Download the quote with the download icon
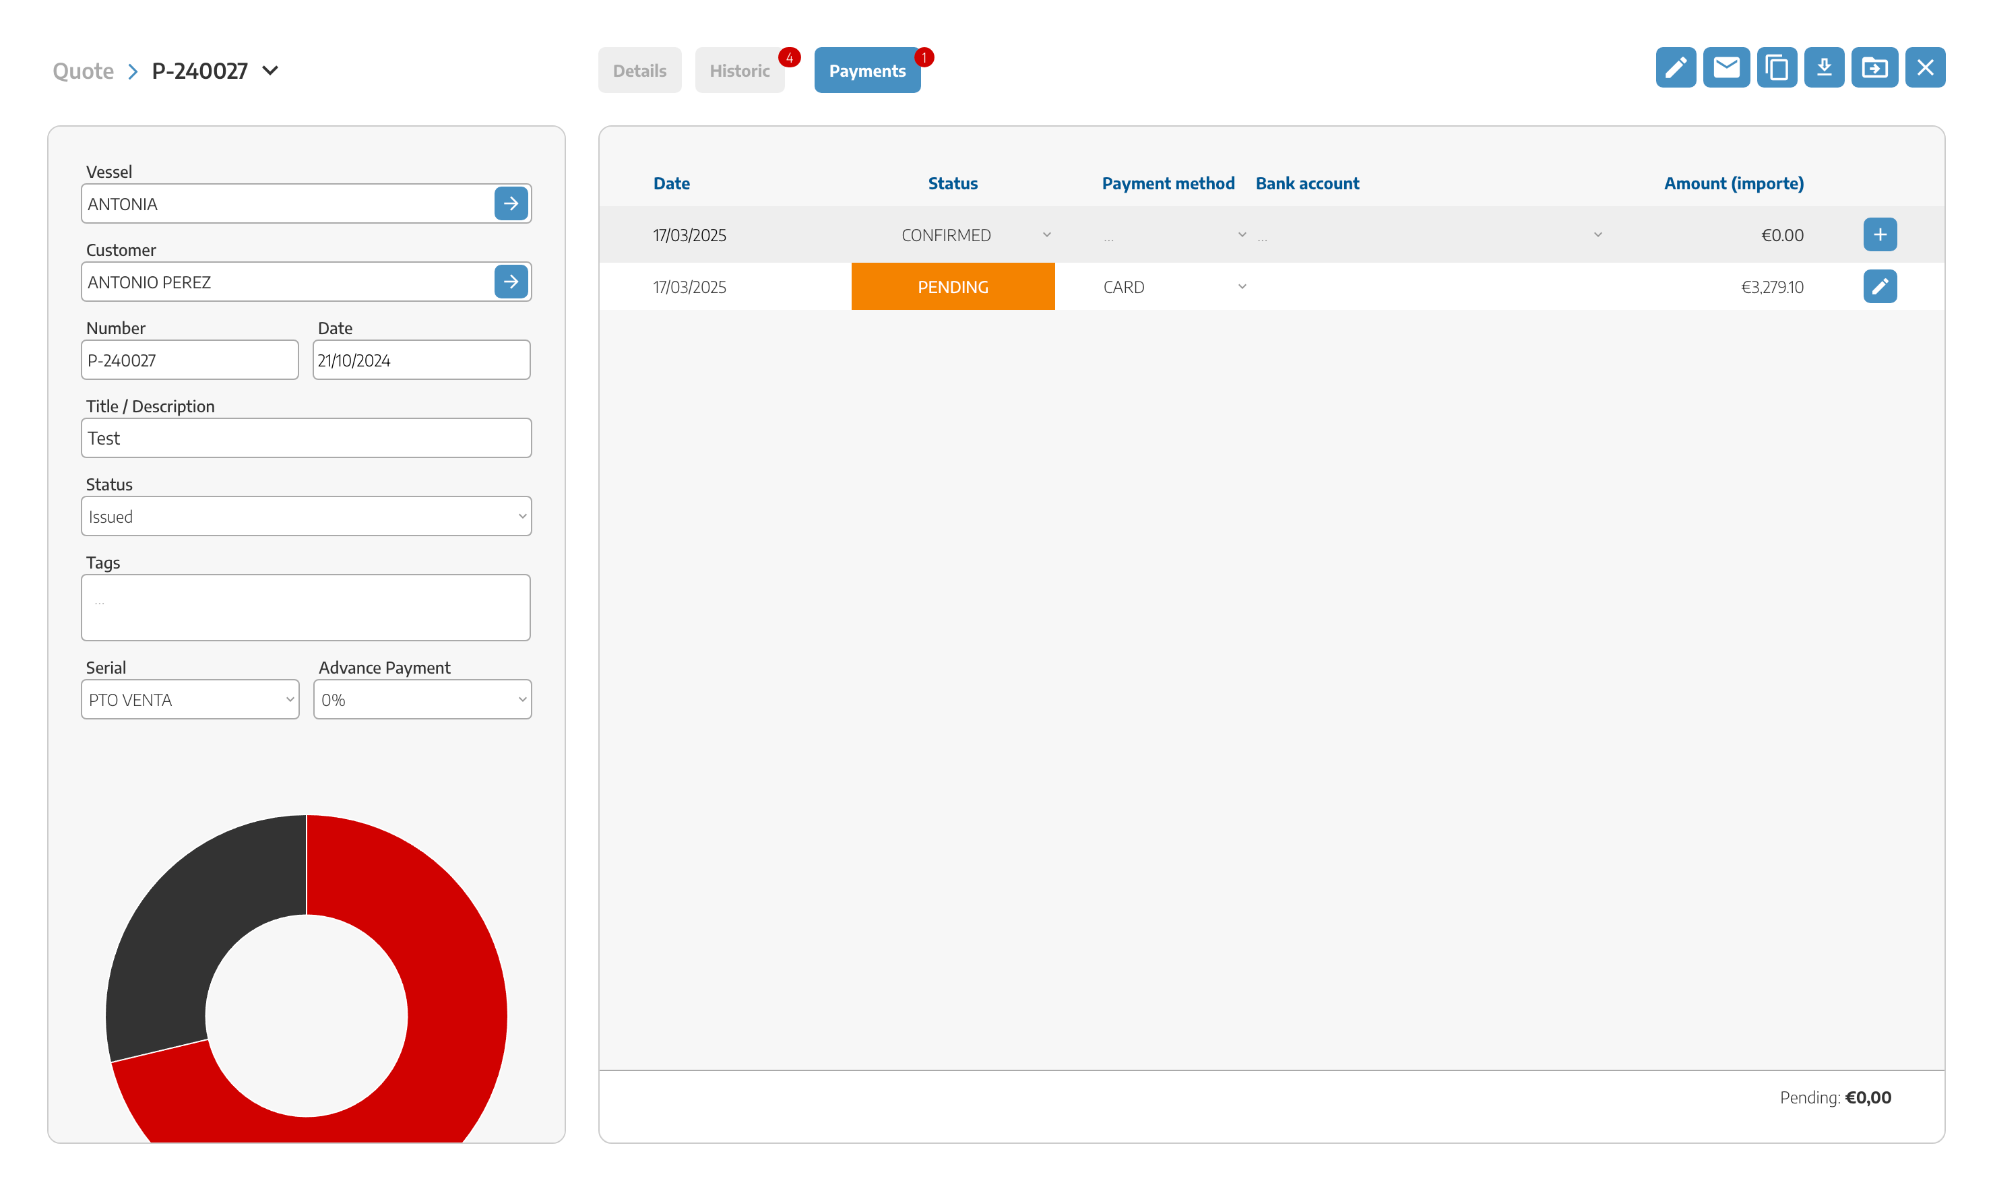 (x=1824, y=67)
